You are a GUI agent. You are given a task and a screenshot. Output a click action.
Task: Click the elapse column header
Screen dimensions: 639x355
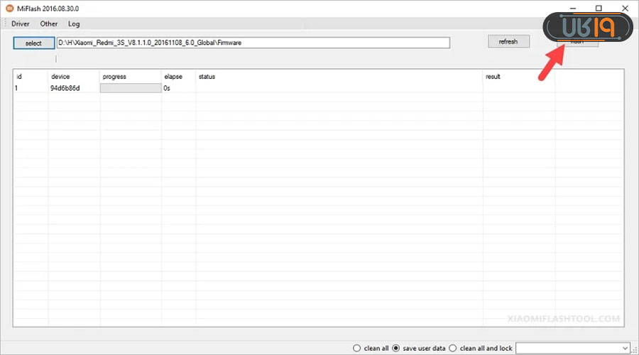click(x=173, y=76)
